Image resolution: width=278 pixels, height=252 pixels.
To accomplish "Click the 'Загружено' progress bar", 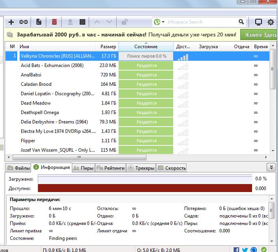I will 145,179.
